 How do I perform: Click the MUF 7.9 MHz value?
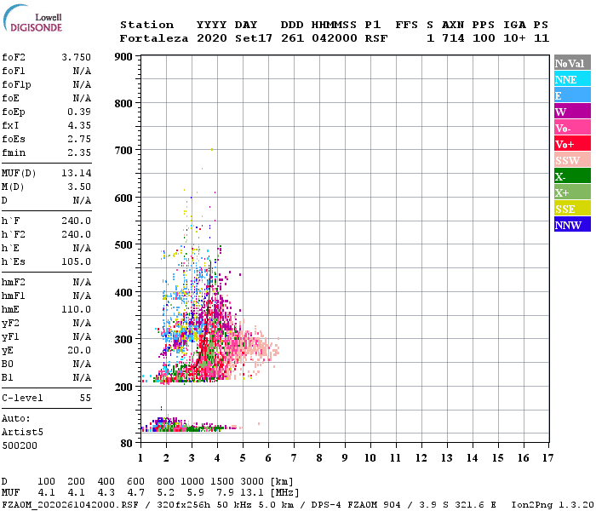225,493
